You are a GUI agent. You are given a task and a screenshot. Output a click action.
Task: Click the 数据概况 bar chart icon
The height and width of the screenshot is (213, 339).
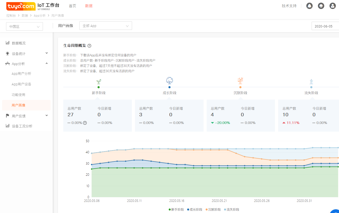coord(8,43)
